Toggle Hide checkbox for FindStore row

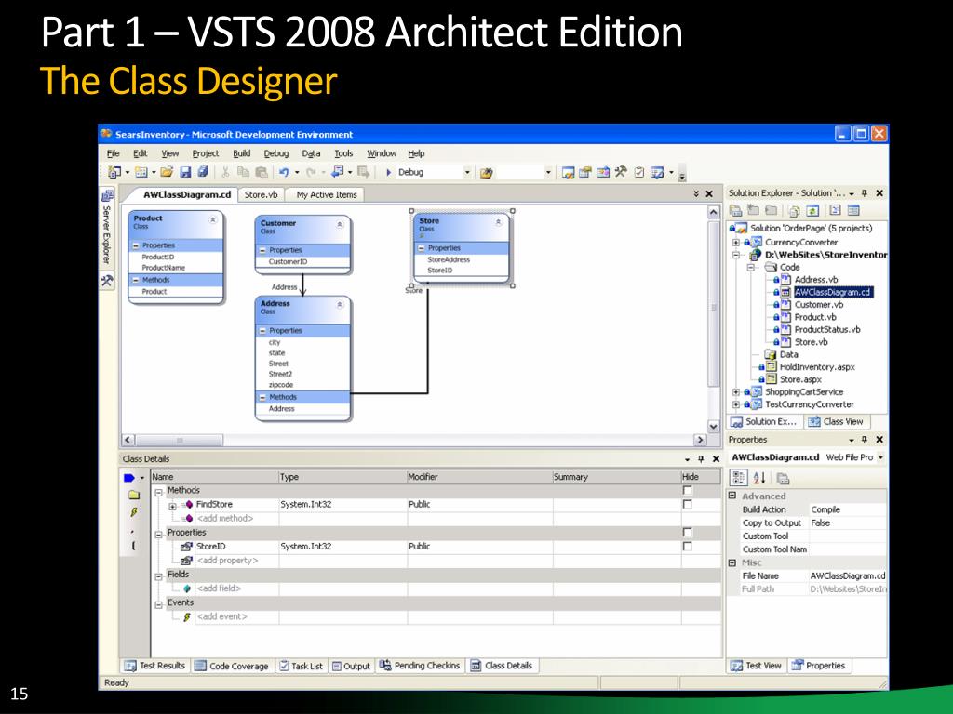(x=688, y=504)
